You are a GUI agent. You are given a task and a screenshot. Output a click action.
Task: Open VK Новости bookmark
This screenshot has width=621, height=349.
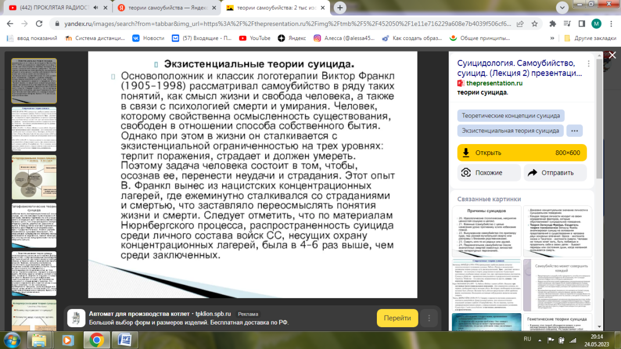[148, 38]
